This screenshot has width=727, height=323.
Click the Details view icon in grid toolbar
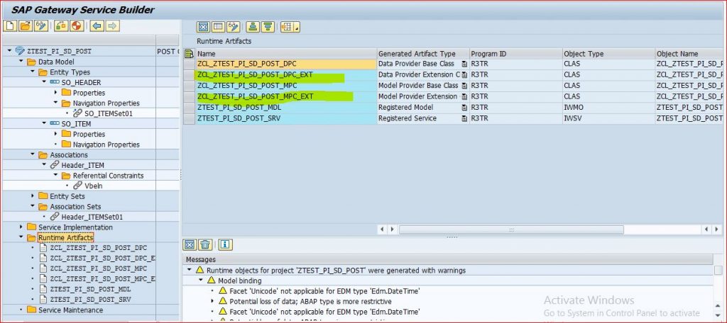219,27
